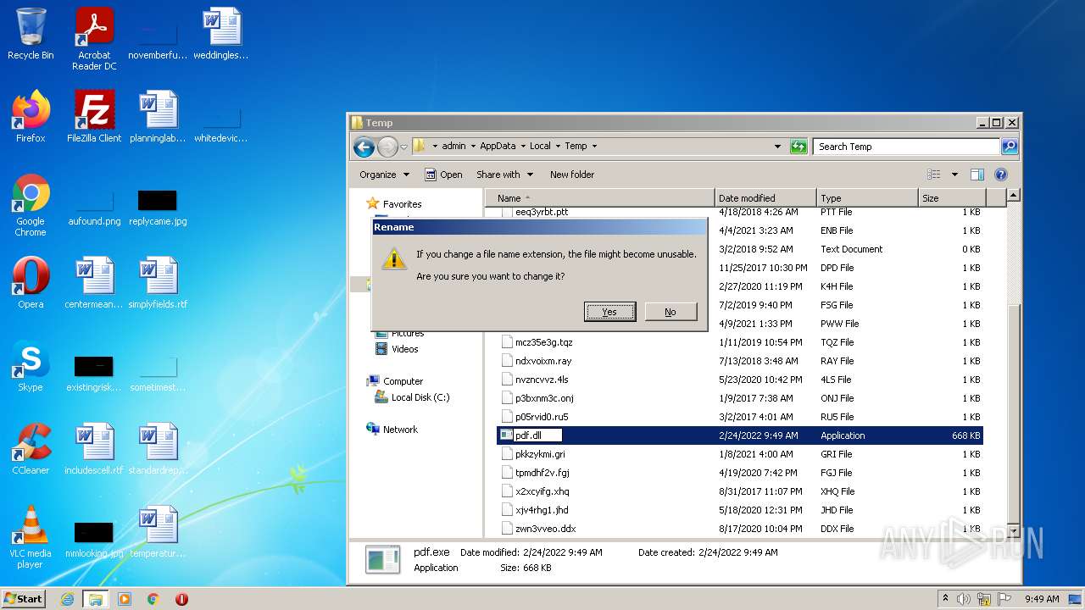Click Explorer back navigation arrow
Screen dimensions: 1085x610
coord(364,147)
